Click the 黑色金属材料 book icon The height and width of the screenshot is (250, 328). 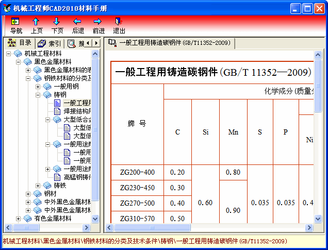28,62
